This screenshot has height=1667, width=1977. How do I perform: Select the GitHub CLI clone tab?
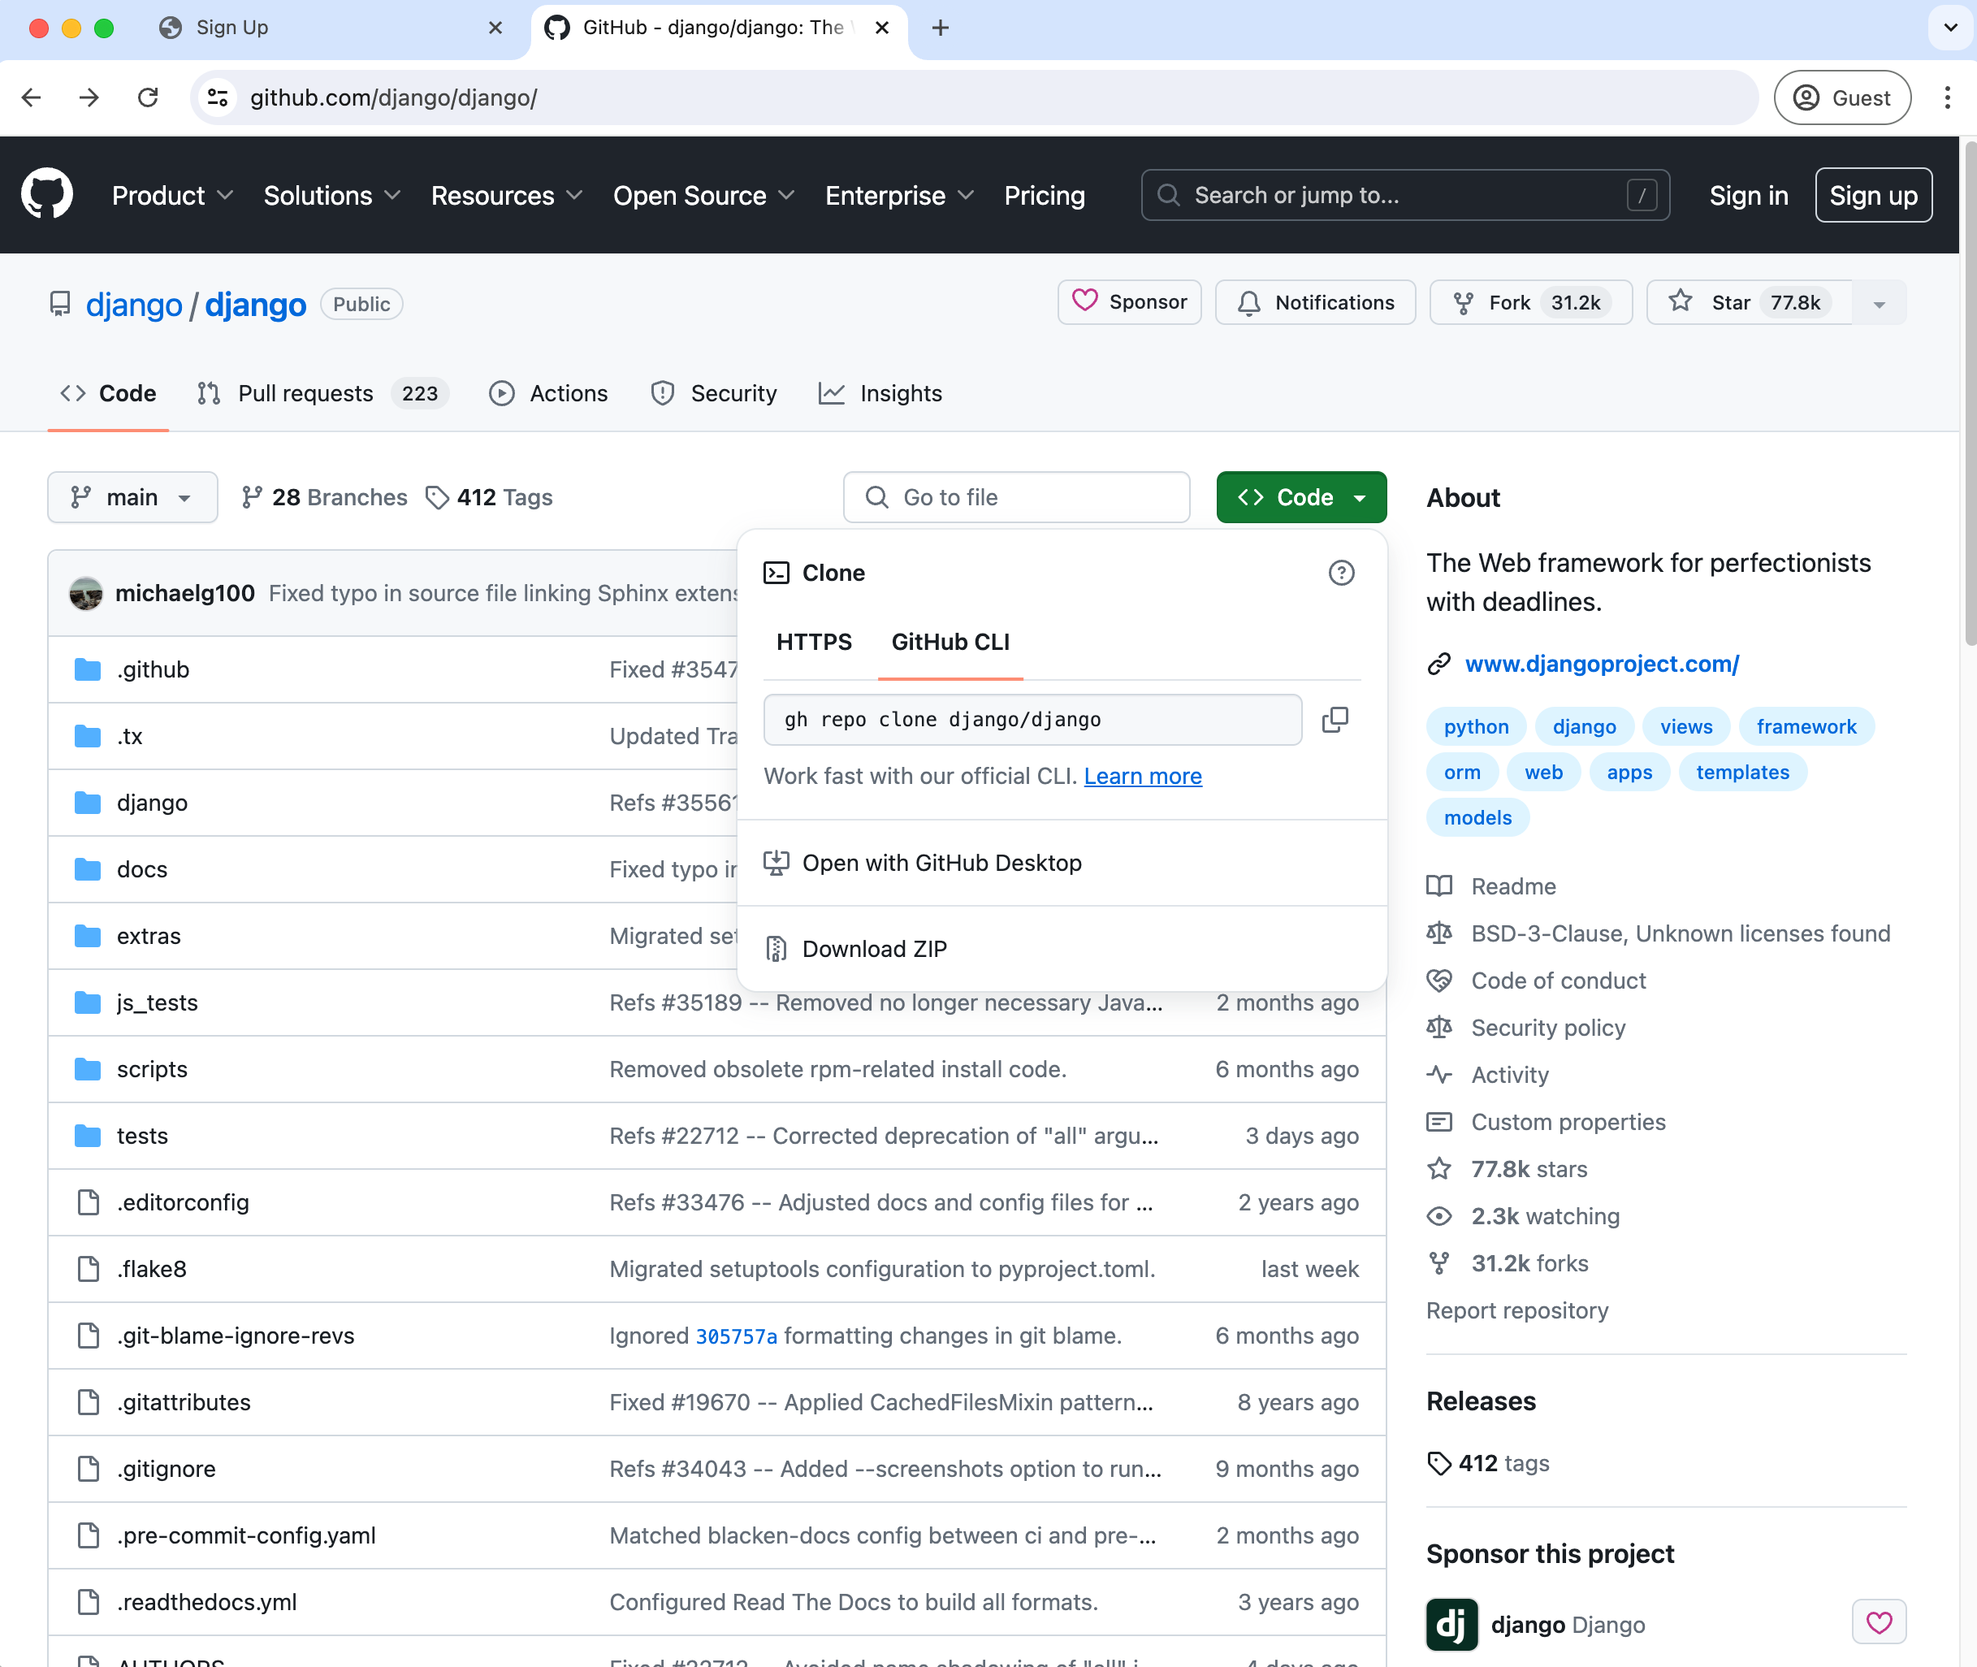[x=950, y=642]
